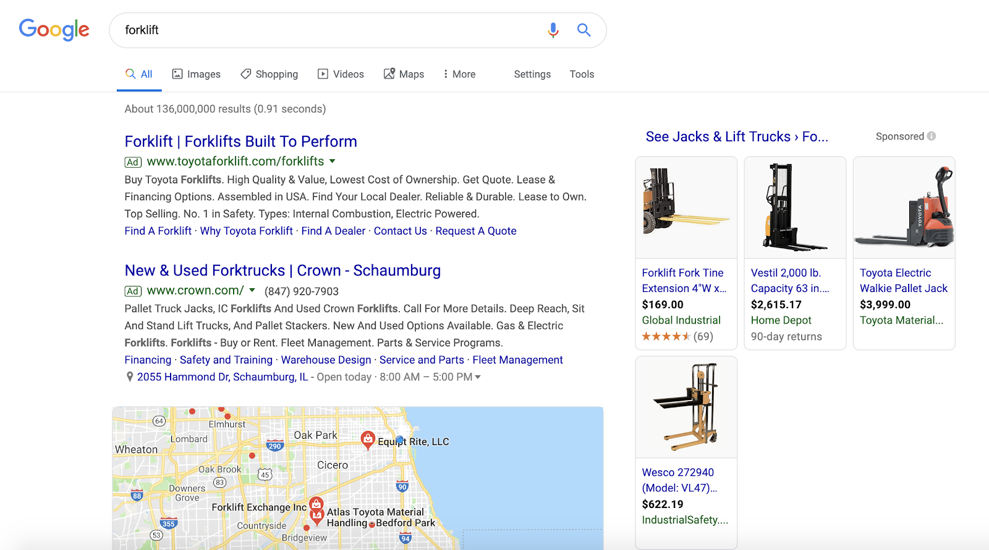The height and width of the screenshot is (550, 989).
Task: Open the 2055 Hammond Dr, Schaumburg address link
Action: 223,377
